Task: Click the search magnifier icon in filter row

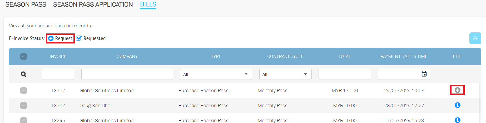Action: click(x=23, y=74)
